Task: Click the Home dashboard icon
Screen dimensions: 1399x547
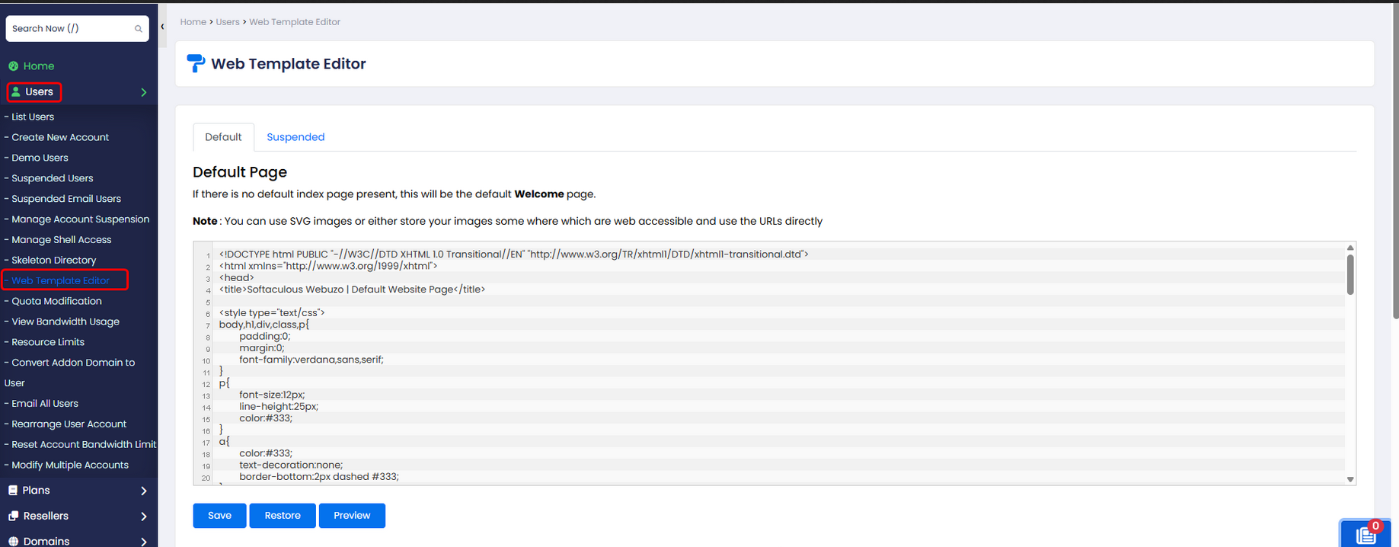Action: pyautogui.click(x=13, y=66)
